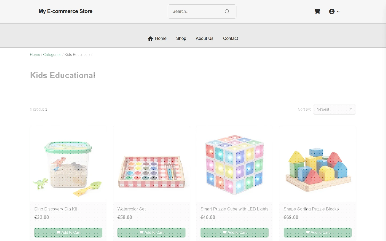Expand the account menu chevron
Image resolution: width=386 pixels, height=241 pixels.
tap(338, 12)
